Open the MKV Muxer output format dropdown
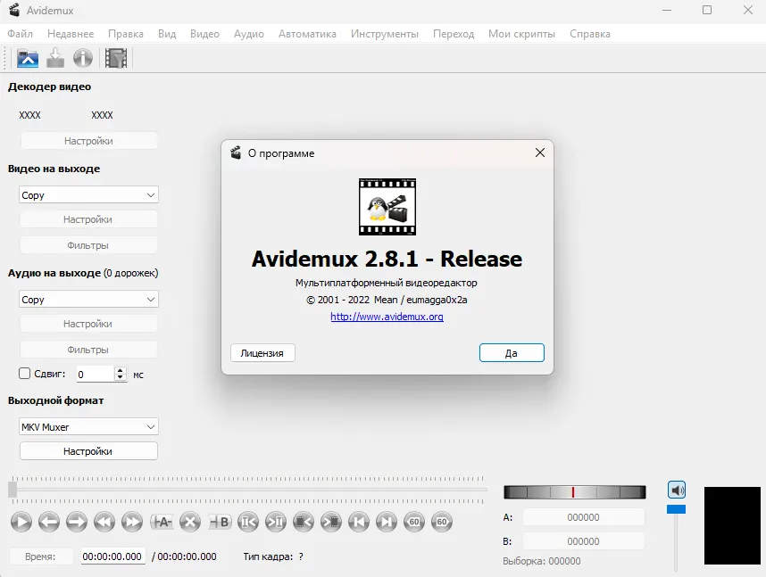Image resolution: width=766 pixels, height=577 pixels. (88, 427)
